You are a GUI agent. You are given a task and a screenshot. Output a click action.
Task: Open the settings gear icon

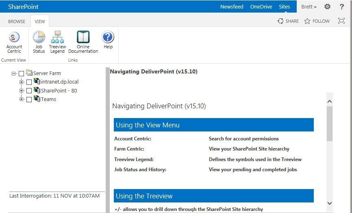327,6
